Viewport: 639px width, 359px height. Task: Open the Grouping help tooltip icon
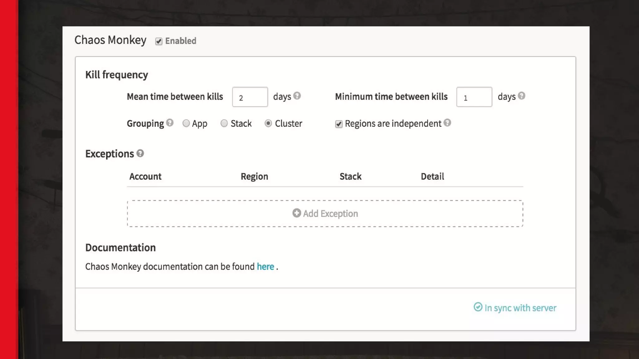[x=170, y=122]
